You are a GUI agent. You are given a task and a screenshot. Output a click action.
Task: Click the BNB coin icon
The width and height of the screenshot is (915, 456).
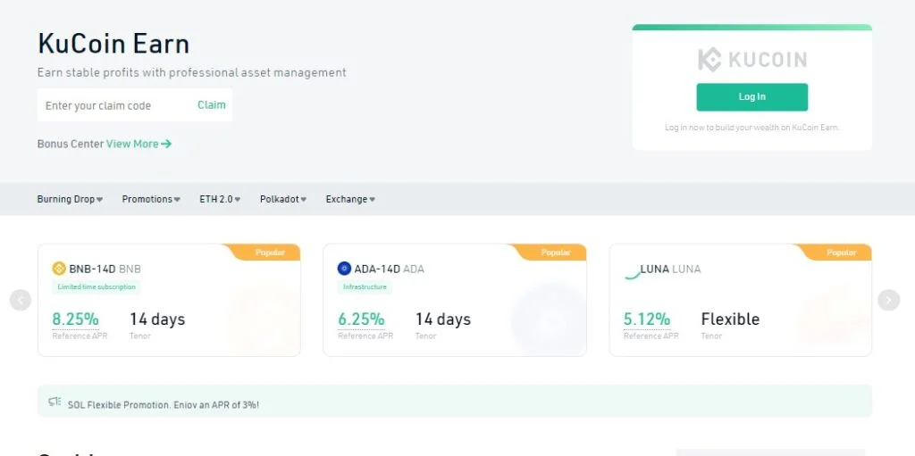[x=59, y=269]
